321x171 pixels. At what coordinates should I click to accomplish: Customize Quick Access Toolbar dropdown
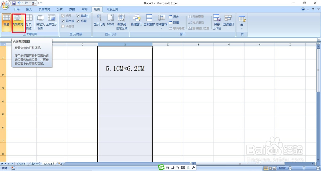(x=41, y=3)
